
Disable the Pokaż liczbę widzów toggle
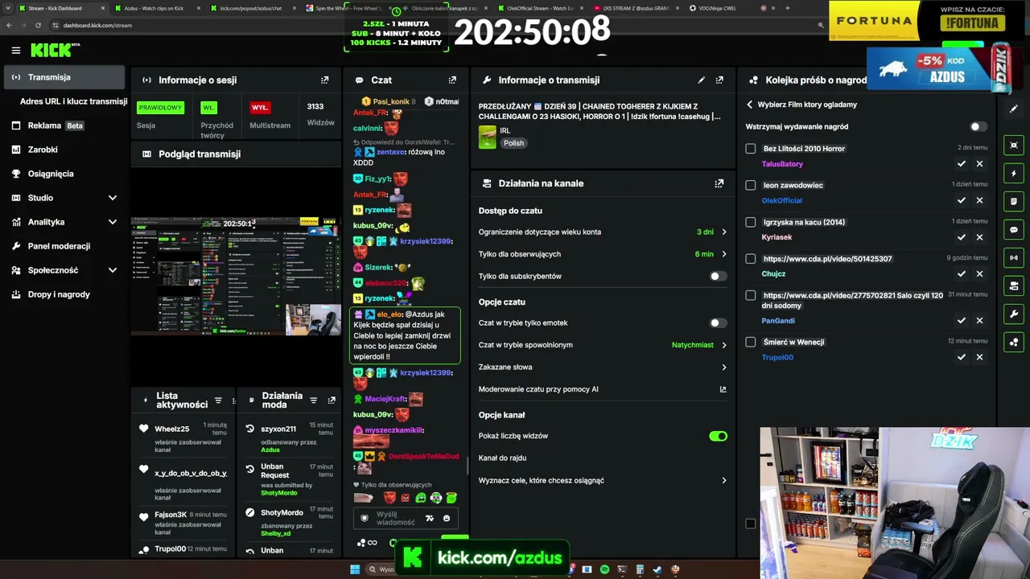coord(718,436)
